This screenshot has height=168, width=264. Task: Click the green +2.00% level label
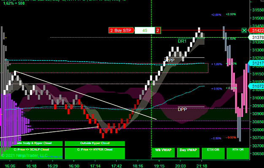[x=231, y=14]
